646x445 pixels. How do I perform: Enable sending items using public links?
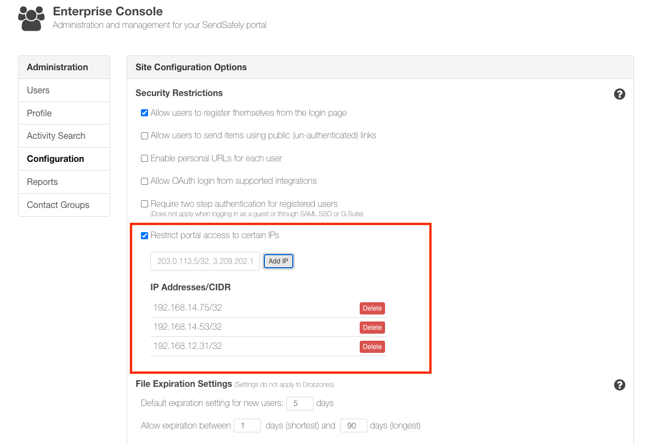click(144, 135)
